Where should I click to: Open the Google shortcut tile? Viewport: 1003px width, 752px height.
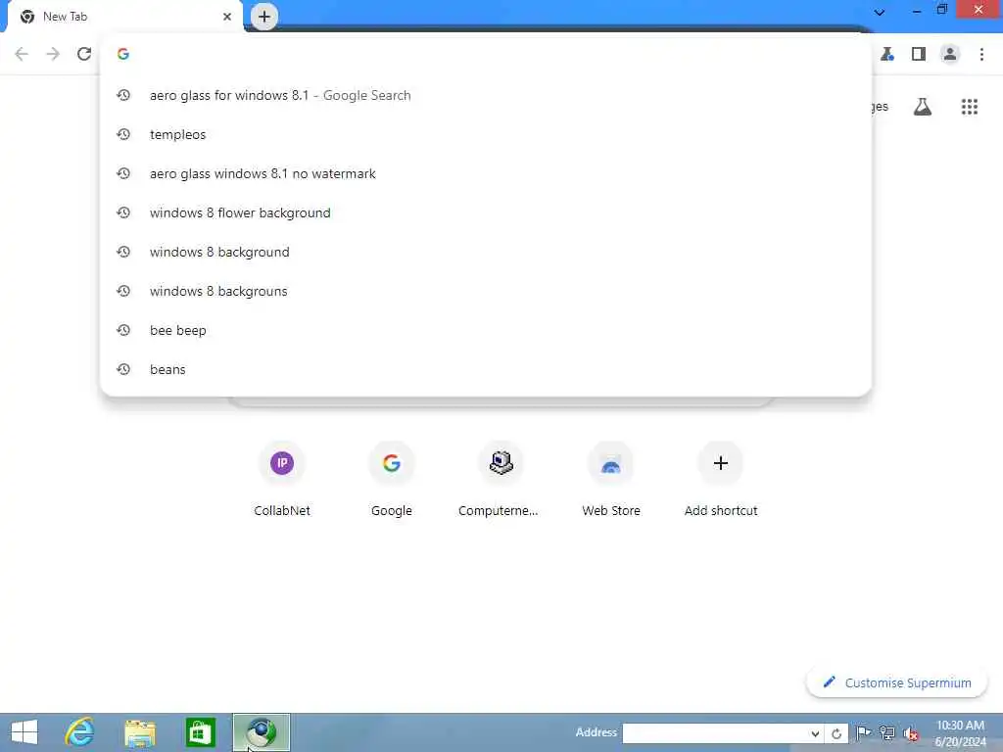pos(392,479)
